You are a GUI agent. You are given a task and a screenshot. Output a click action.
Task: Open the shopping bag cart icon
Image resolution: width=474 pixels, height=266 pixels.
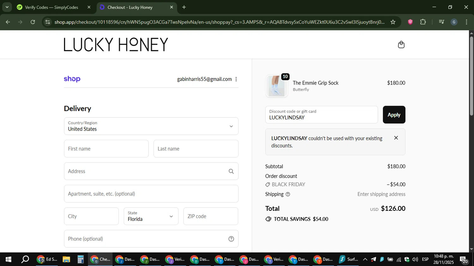point(401,44)
